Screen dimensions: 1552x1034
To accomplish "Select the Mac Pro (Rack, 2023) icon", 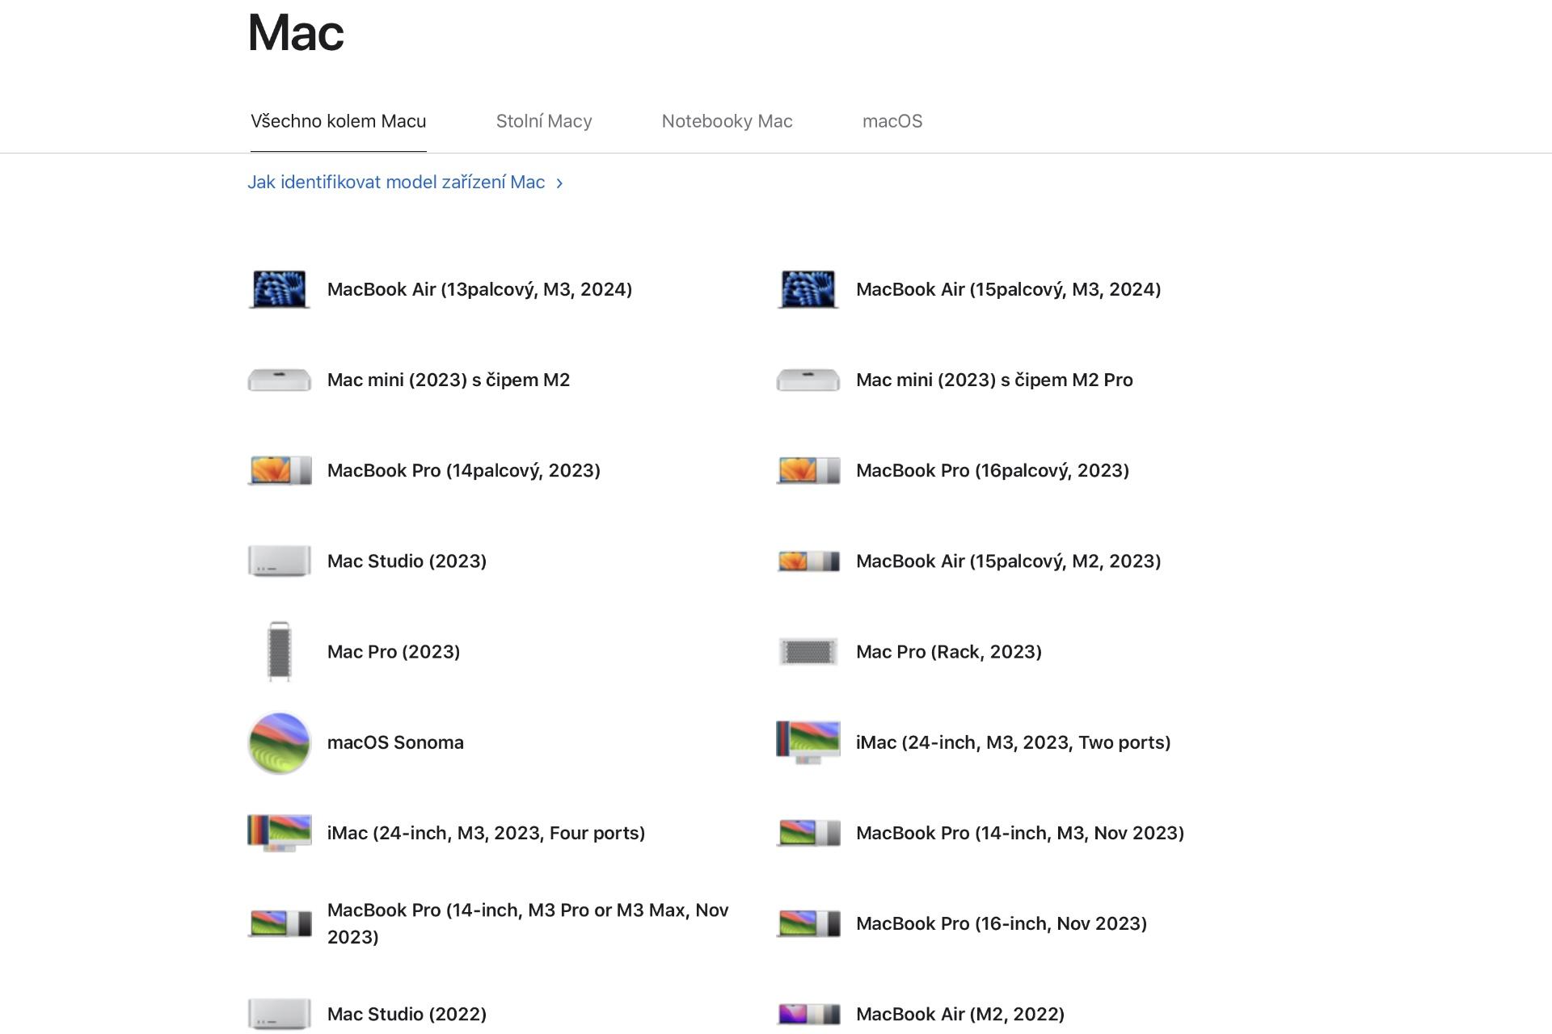I will coord(808,651).
